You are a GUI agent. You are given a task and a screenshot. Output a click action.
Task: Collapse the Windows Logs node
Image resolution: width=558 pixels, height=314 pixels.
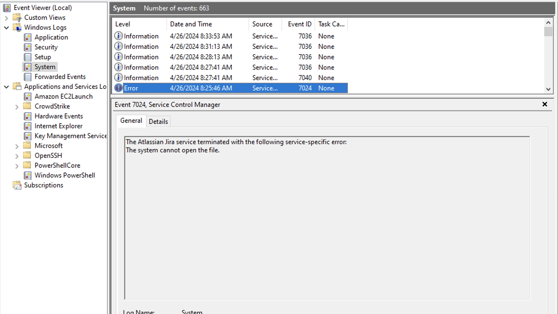(7, 28)
